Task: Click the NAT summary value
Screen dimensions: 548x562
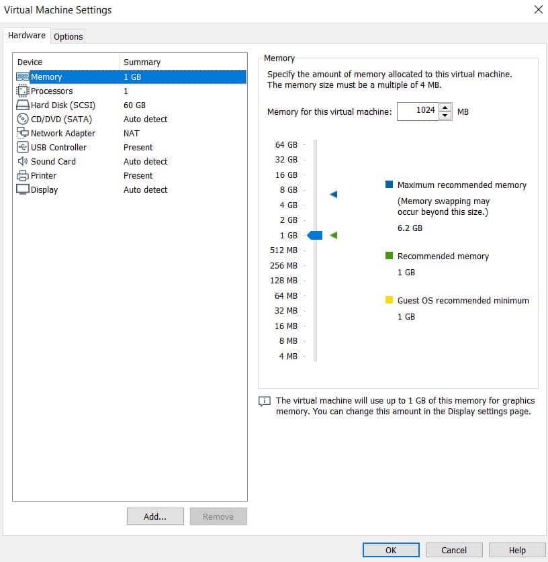Action: 132,134
